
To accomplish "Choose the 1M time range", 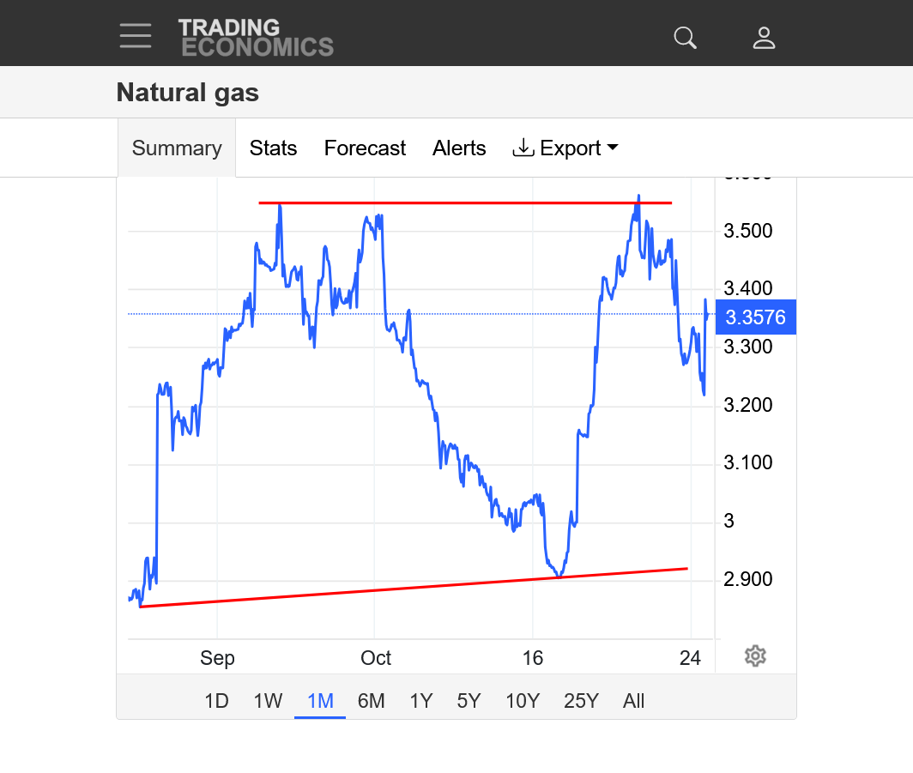I will (320, 701).
